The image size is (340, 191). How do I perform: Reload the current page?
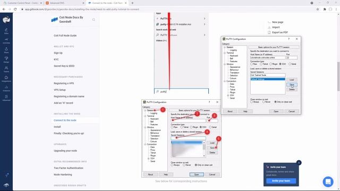coord(15,10)
